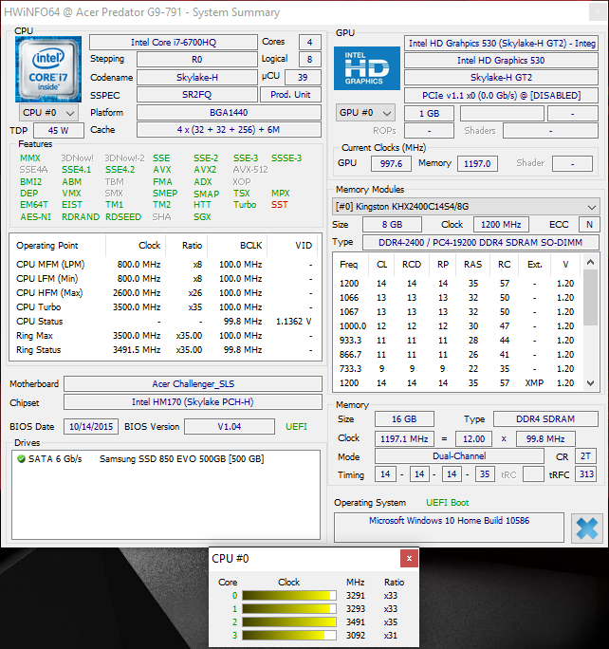Click the Operating Point column header
Viewport: 609px width, 649px height.
[58, 246]
